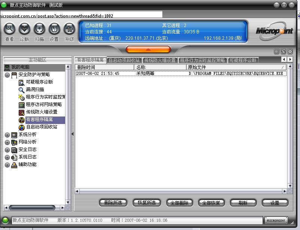The width and height of the screenshot is (300, 230).
Task: Click the Micropoint logo in the header
Action: pos(274,31)
